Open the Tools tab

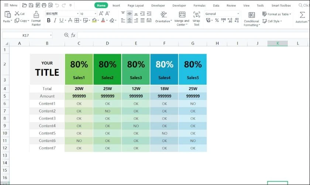pos(260,5)
